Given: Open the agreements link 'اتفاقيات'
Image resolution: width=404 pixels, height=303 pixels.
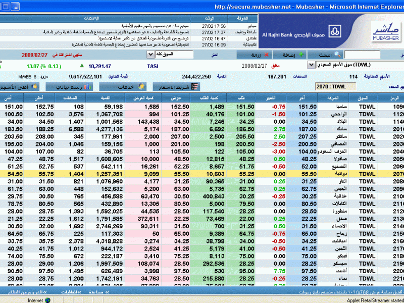Looking at the screenshot, I should [x=71, y=292].
